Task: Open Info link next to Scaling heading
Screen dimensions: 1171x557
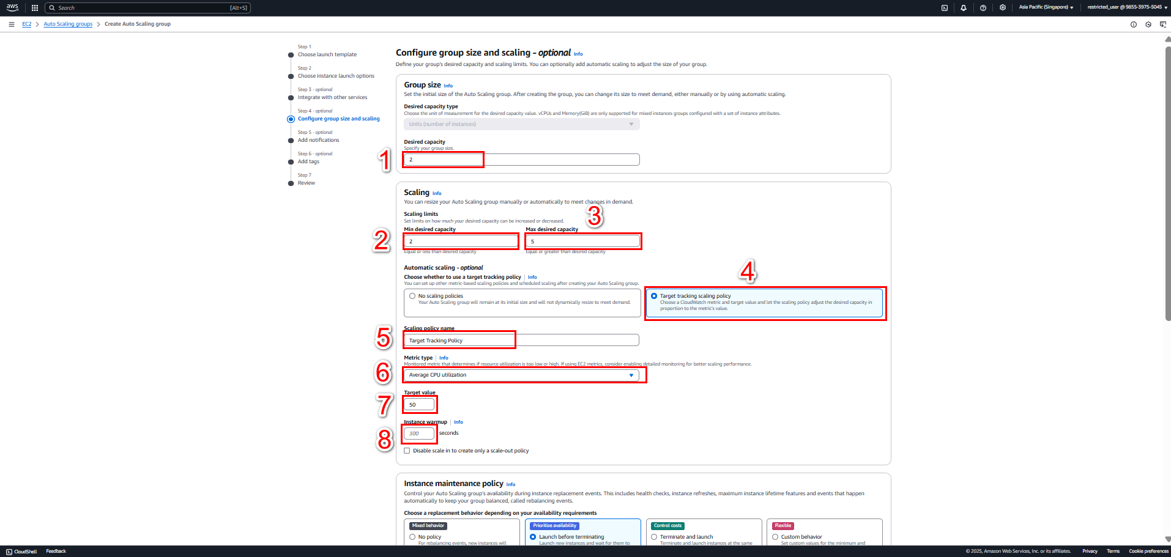Action: coord(437,193)
